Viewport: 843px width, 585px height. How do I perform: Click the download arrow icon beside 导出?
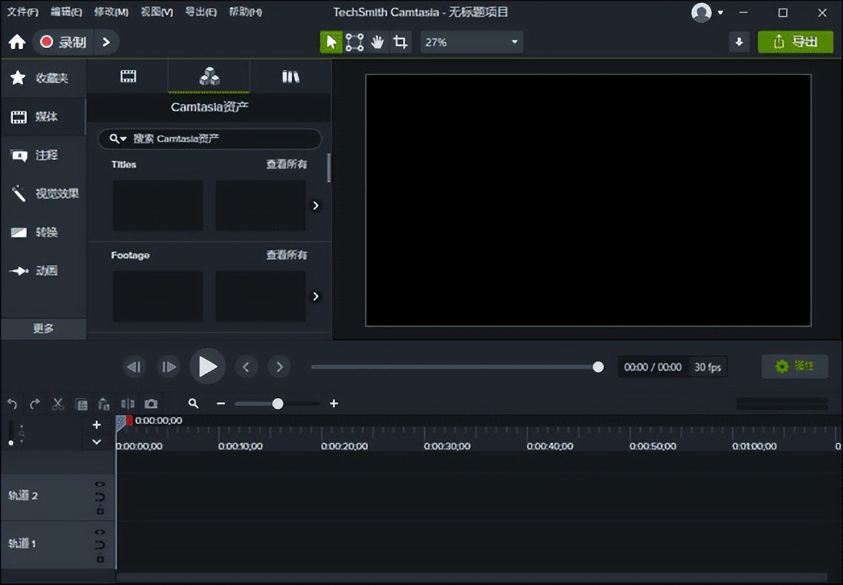coord(739,42)
